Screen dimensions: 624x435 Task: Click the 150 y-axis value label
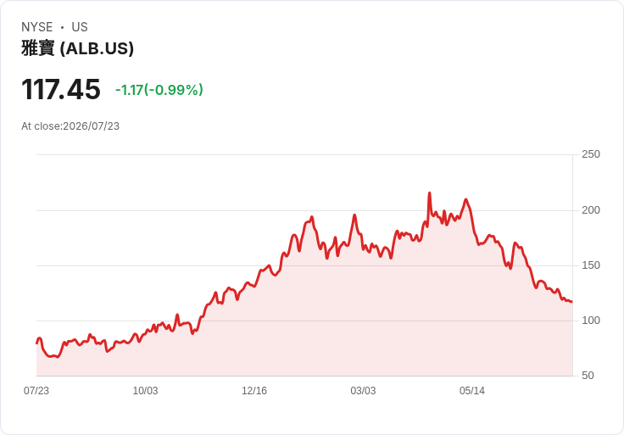(591, 265)
